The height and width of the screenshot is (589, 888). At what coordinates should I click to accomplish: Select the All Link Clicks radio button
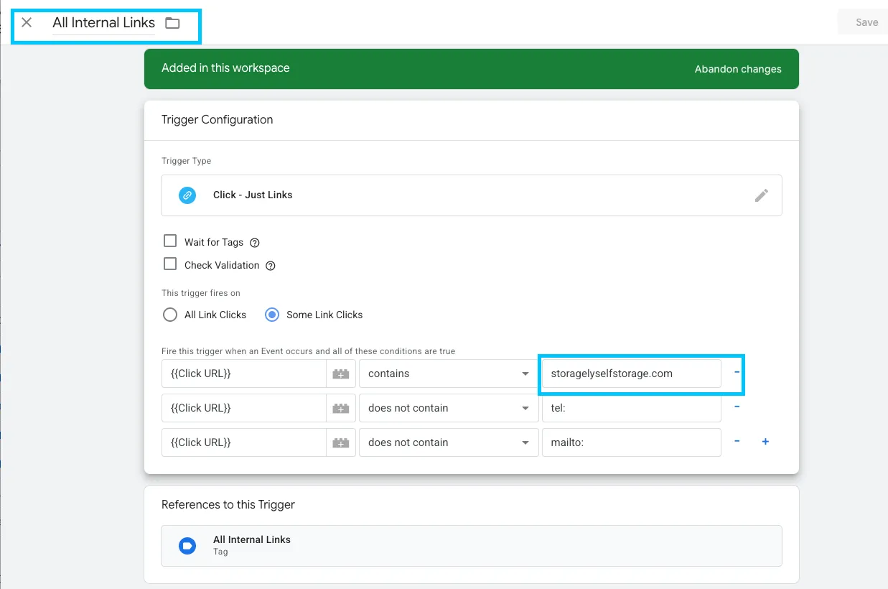(x=170, y=315)
